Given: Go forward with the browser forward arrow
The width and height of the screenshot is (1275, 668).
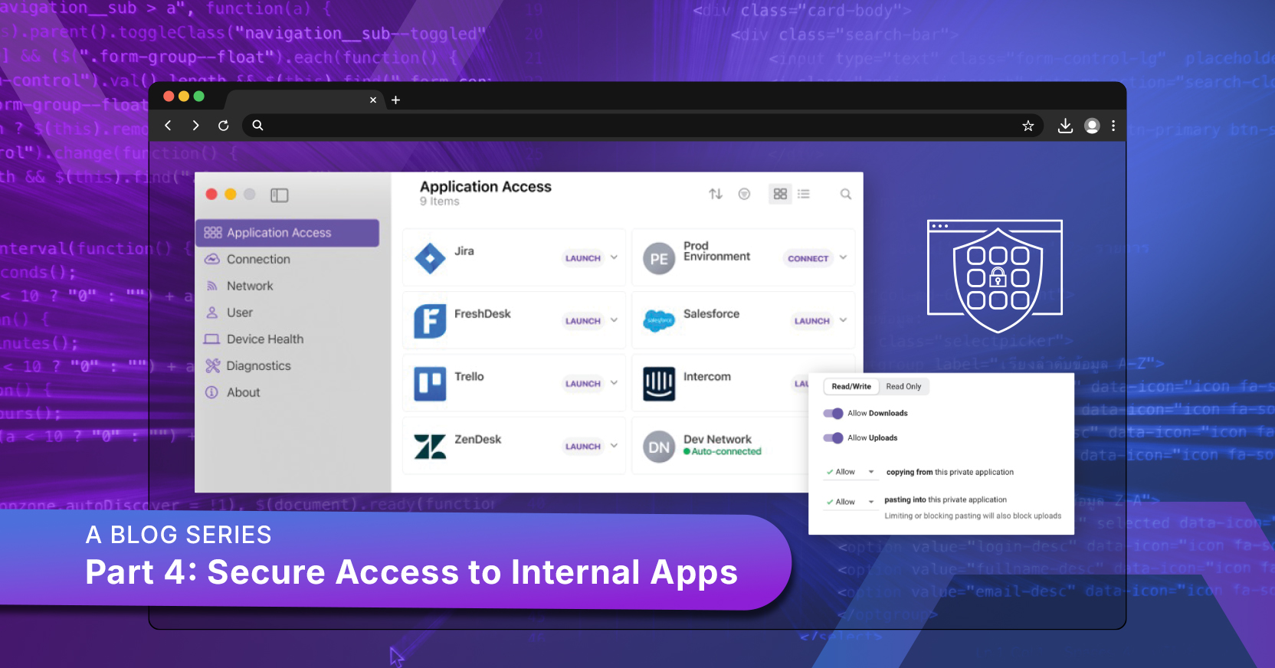Looking at the screenshot, I should (x=195, y=126).
